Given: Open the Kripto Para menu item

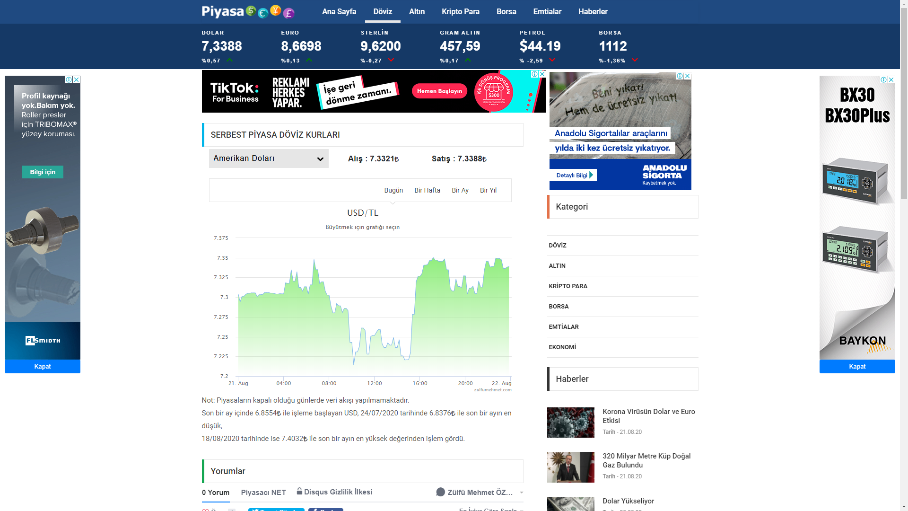Looking at the screenshot, I should (460, 11).
